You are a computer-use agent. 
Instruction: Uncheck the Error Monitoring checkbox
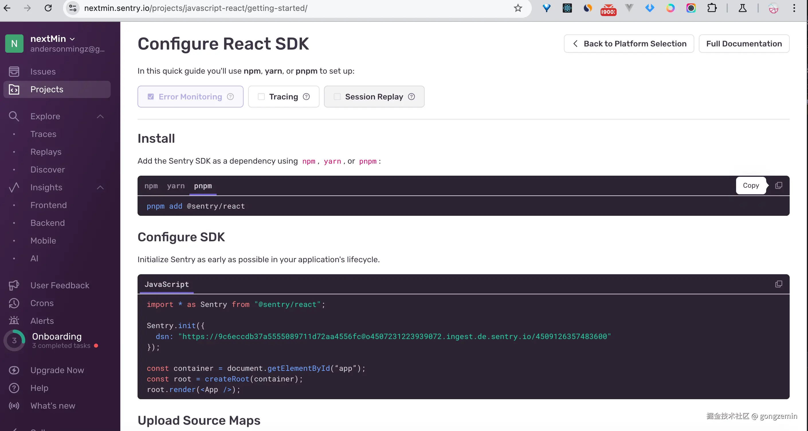151,97
